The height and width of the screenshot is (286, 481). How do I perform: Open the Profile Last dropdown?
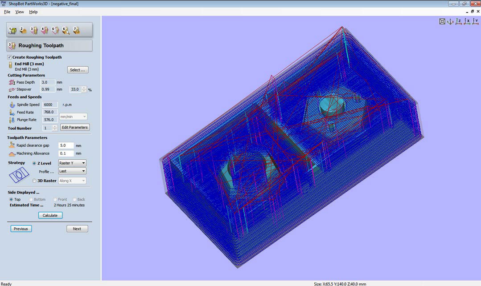tap(72, 171)
